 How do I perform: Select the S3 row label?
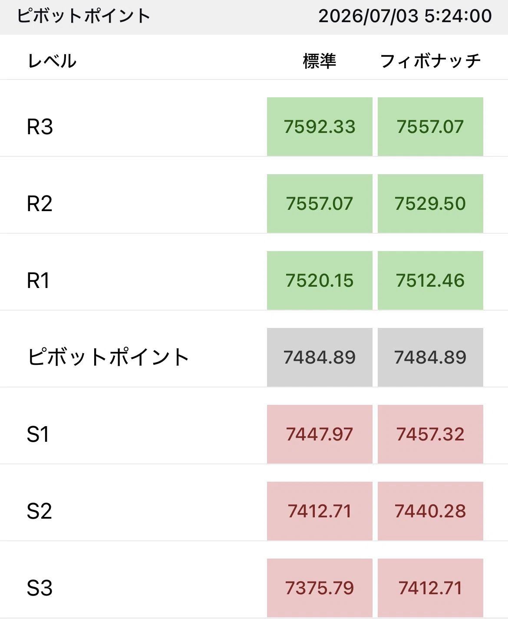click(40, 588)
